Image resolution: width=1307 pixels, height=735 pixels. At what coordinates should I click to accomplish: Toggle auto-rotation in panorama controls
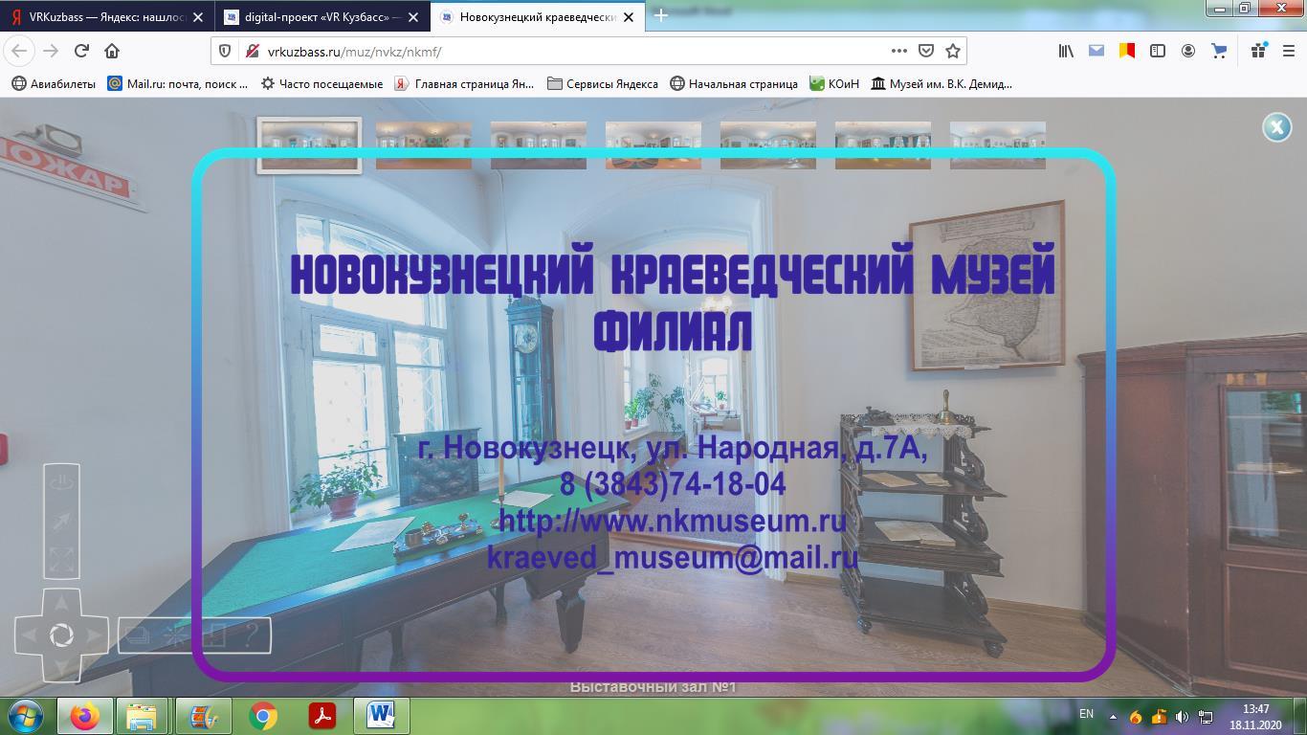pyautogui.click(x=61, y=482)
